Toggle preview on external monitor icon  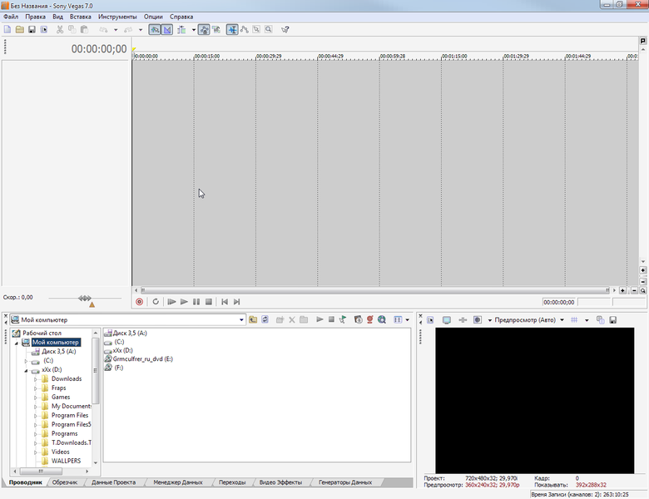click(x=447, y=320)
